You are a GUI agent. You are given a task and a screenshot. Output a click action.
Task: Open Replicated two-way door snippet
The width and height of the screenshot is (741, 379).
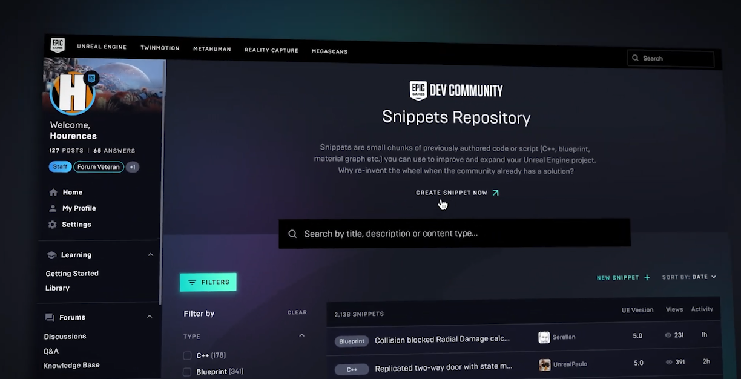click(x=443, y=367)
